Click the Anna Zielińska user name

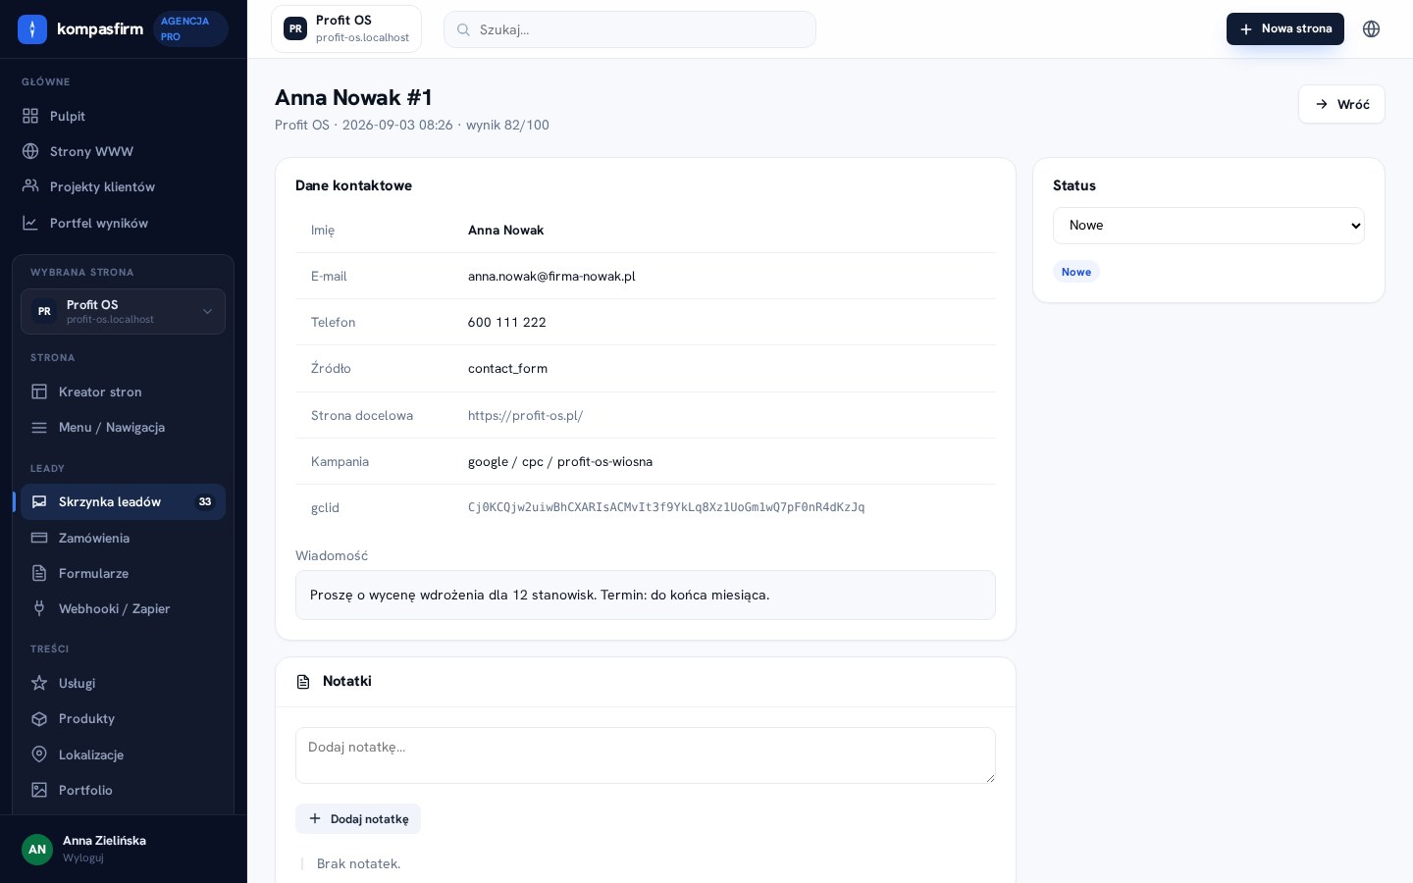click(104, 841)
